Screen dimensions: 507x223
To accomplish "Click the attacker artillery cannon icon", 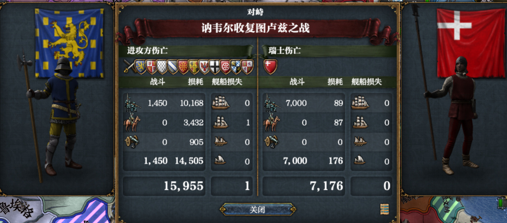I will point(132,141).
